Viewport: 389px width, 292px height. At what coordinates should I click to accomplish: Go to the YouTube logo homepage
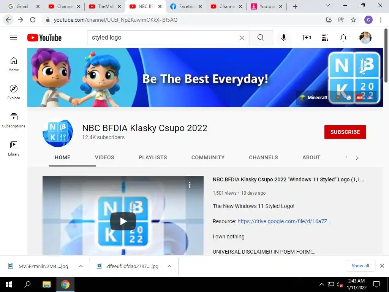(44, 38)
